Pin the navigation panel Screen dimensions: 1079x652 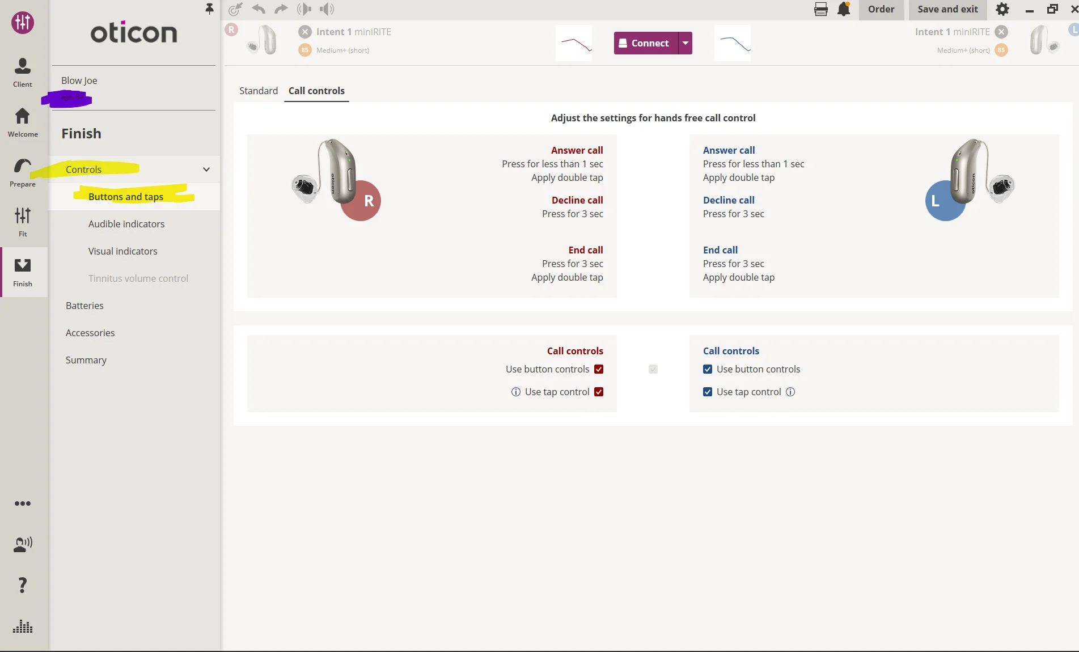[x=209, y=9]
